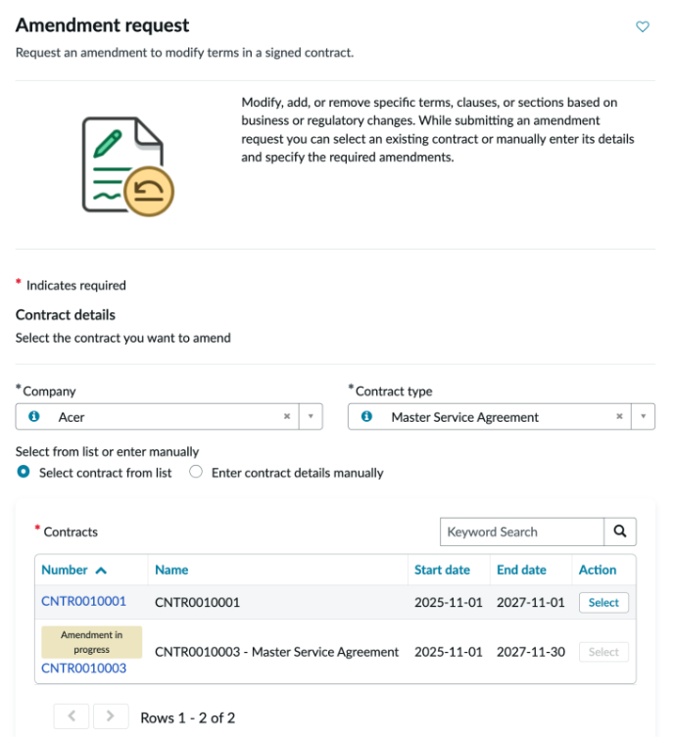Open contract link CNTR0010001

click(84, 602)
